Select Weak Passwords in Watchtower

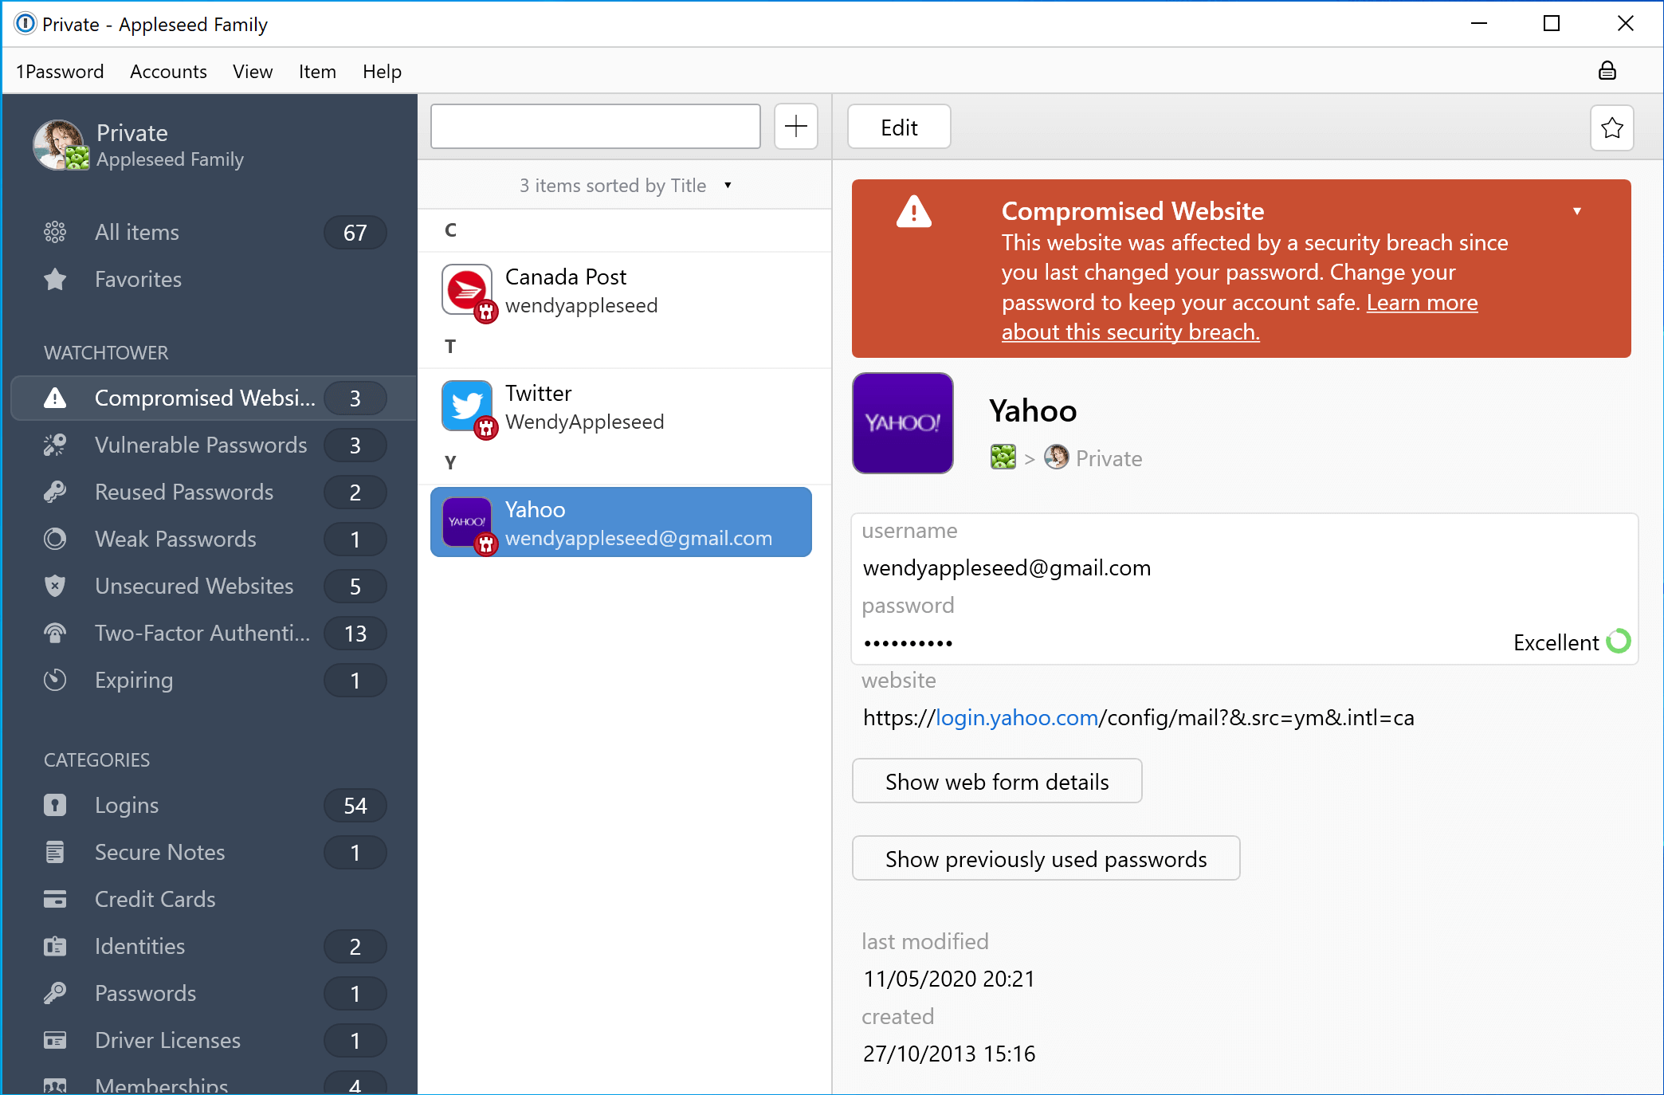point(214,539)
